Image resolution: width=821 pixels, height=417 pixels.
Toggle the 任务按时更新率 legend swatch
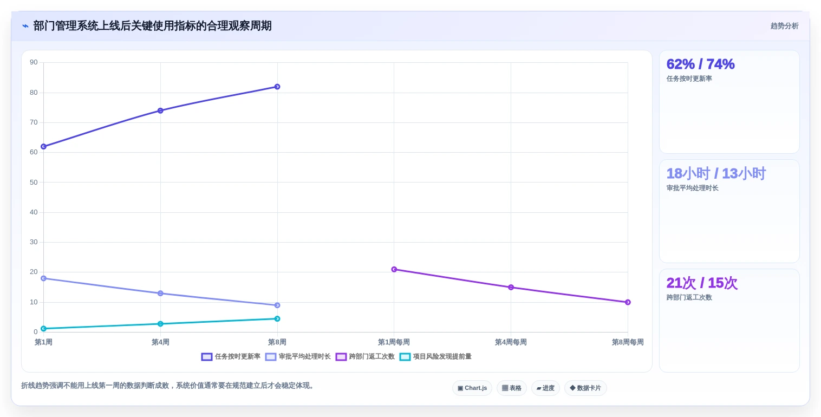[x=207, y=357]
